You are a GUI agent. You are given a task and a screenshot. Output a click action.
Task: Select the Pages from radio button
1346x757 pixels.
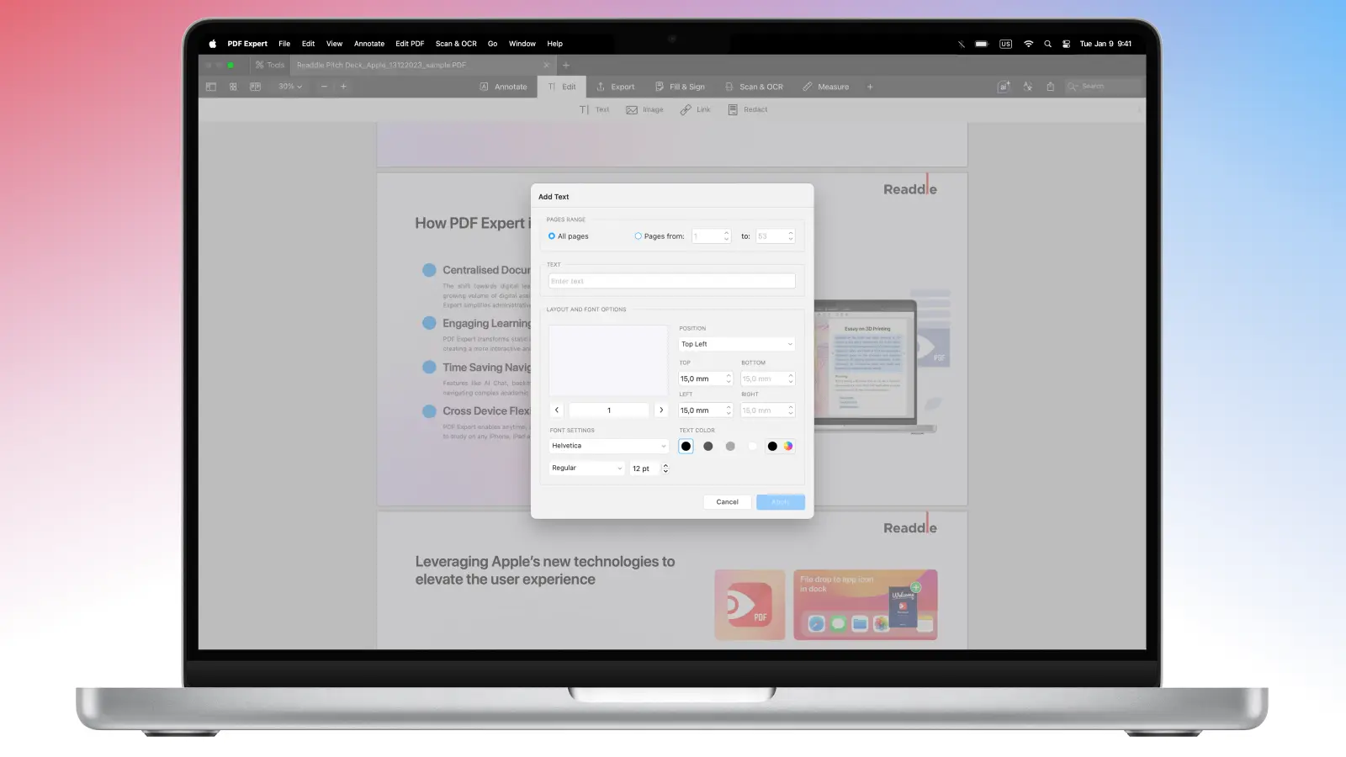638,236
